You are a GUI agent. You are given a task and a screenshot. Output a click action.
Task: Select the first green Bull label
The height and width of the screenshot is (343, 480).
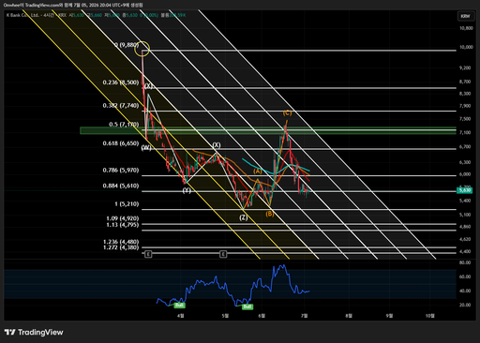179,305
